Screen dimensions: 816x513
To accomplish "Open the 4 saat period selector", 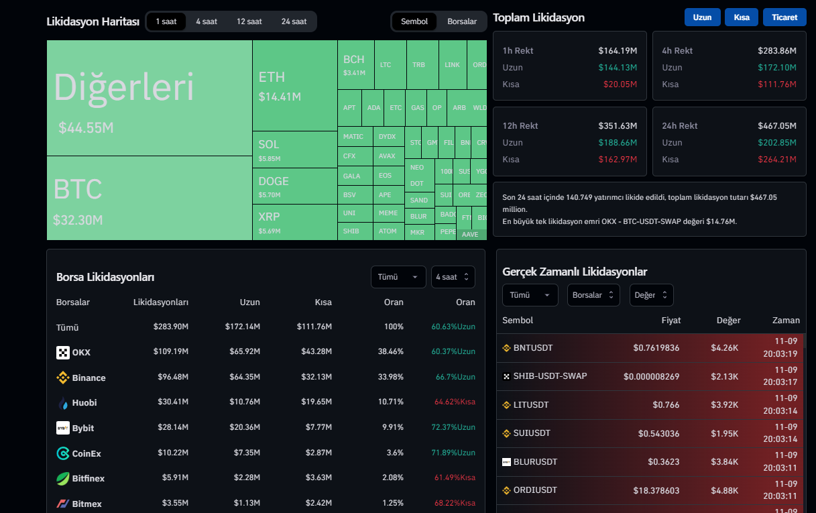I will (453, 277).
